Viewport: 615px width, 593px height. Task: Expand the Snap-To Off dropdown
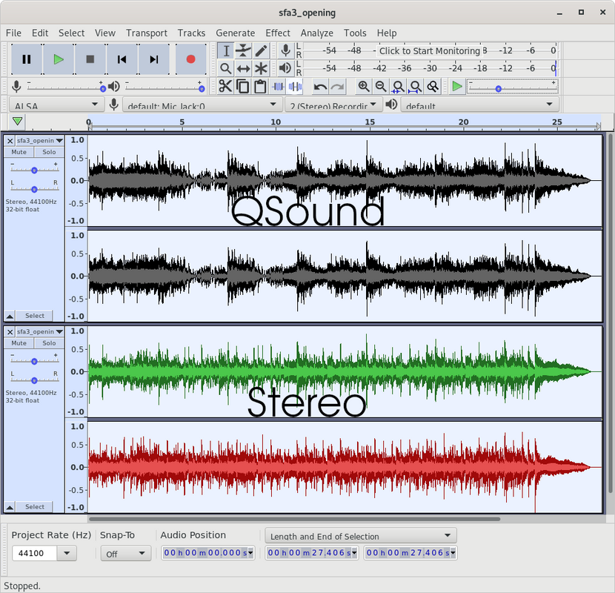(x=125, y=554)
